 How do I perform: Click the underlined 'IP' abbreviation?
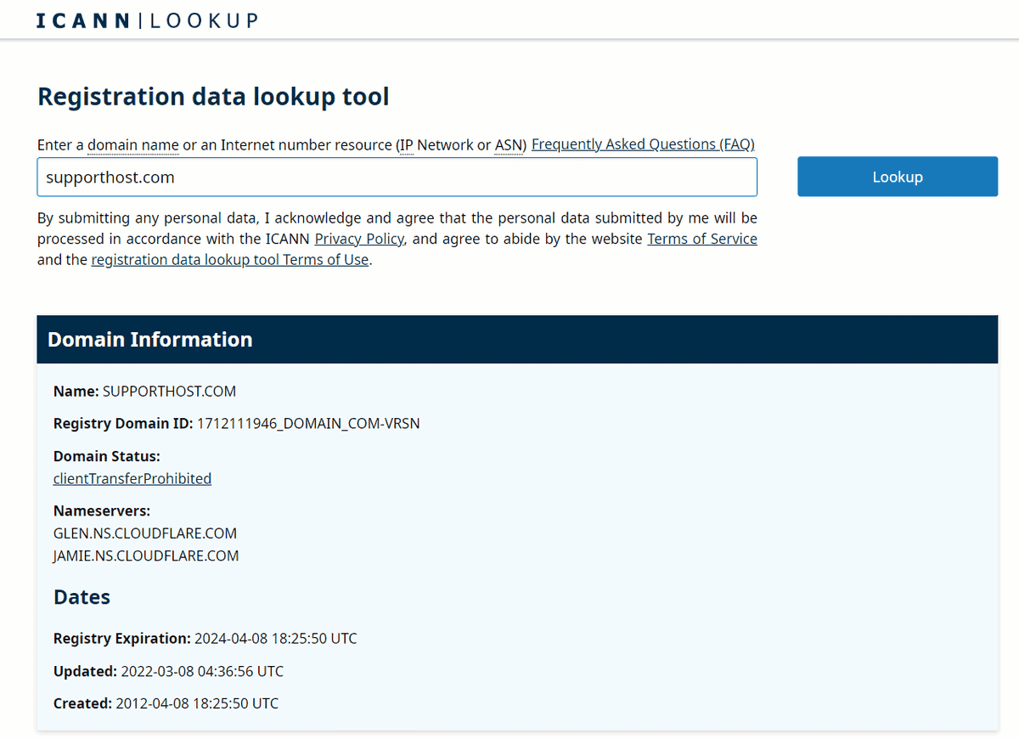(x=407, y=144)
